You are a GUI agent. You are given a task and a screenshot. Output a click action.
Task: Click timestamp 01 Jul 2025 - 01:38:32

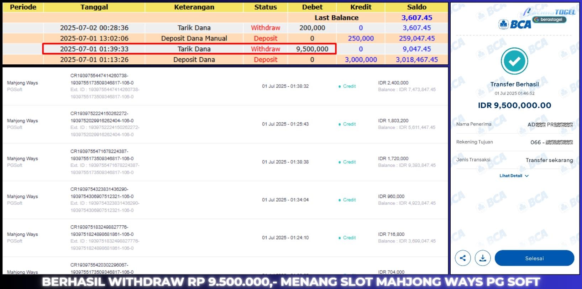(x=285, y=86)
